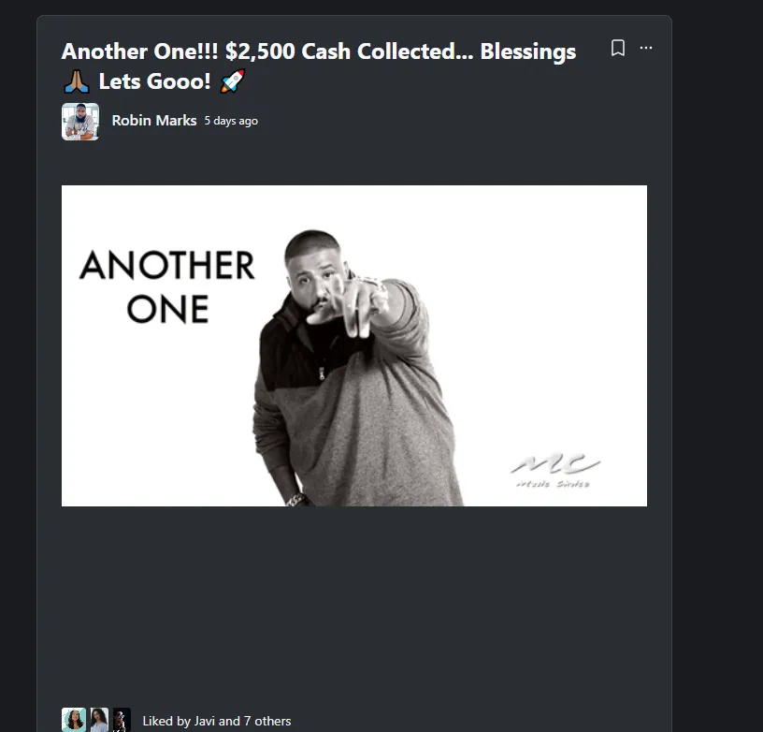The height and width of the screenshot is (732, 763).
Task: Click the 'ANOTHER ONE' caption inside the image
Action: click(166, 286)
